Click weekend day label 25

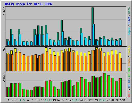point(101,100)
